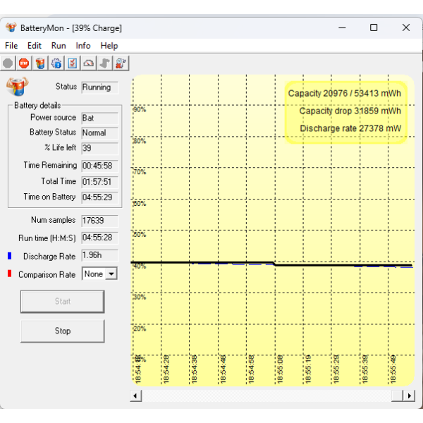
Task: Click the Discharge Rate field 1.96h
Action: pos(100,255)
